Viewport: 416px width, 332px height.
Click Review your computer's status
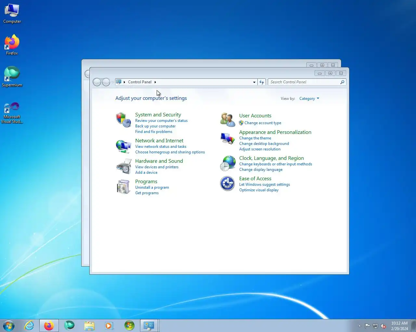click(161, 121)
